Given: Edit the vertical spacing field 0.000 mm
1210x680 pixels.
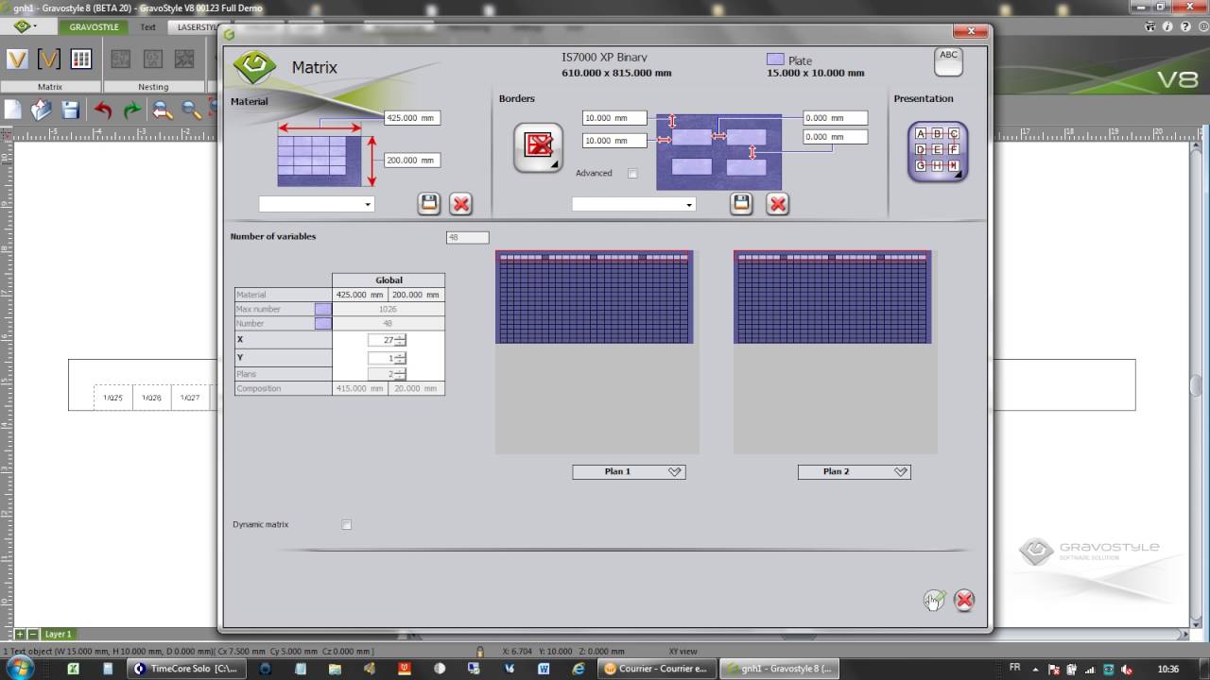Looking at the screenshot, I should pos(836,137).
